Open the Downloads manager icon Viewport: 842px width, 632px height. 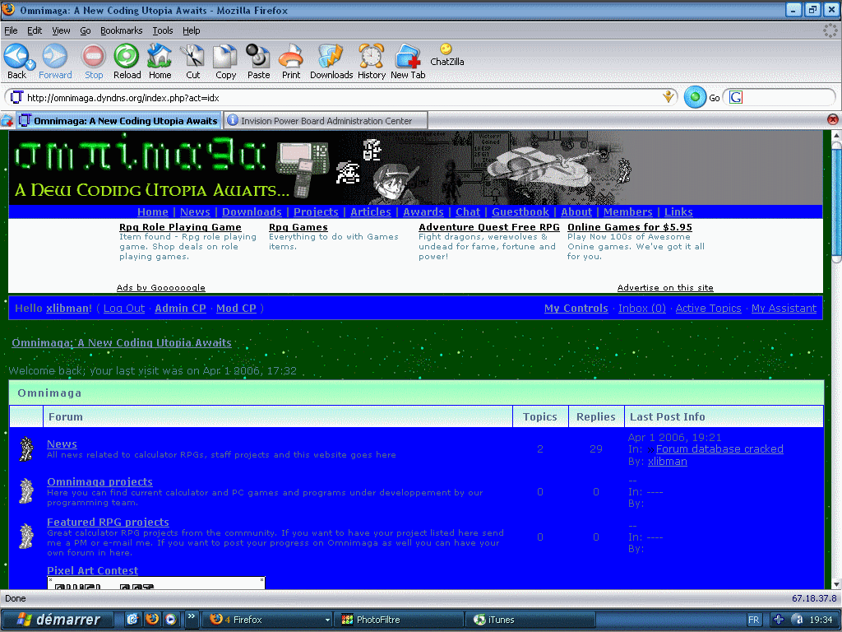click(x=331, y=57)
